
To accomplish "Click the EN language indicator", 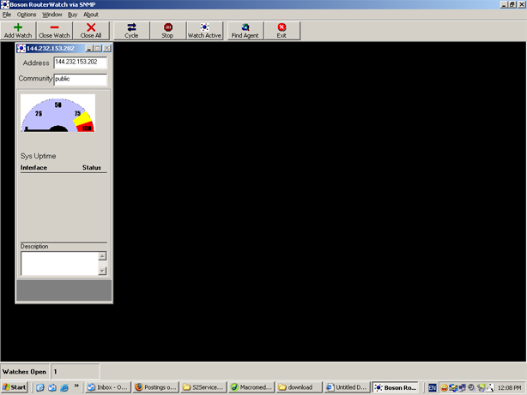I will (x=433, y=387).
